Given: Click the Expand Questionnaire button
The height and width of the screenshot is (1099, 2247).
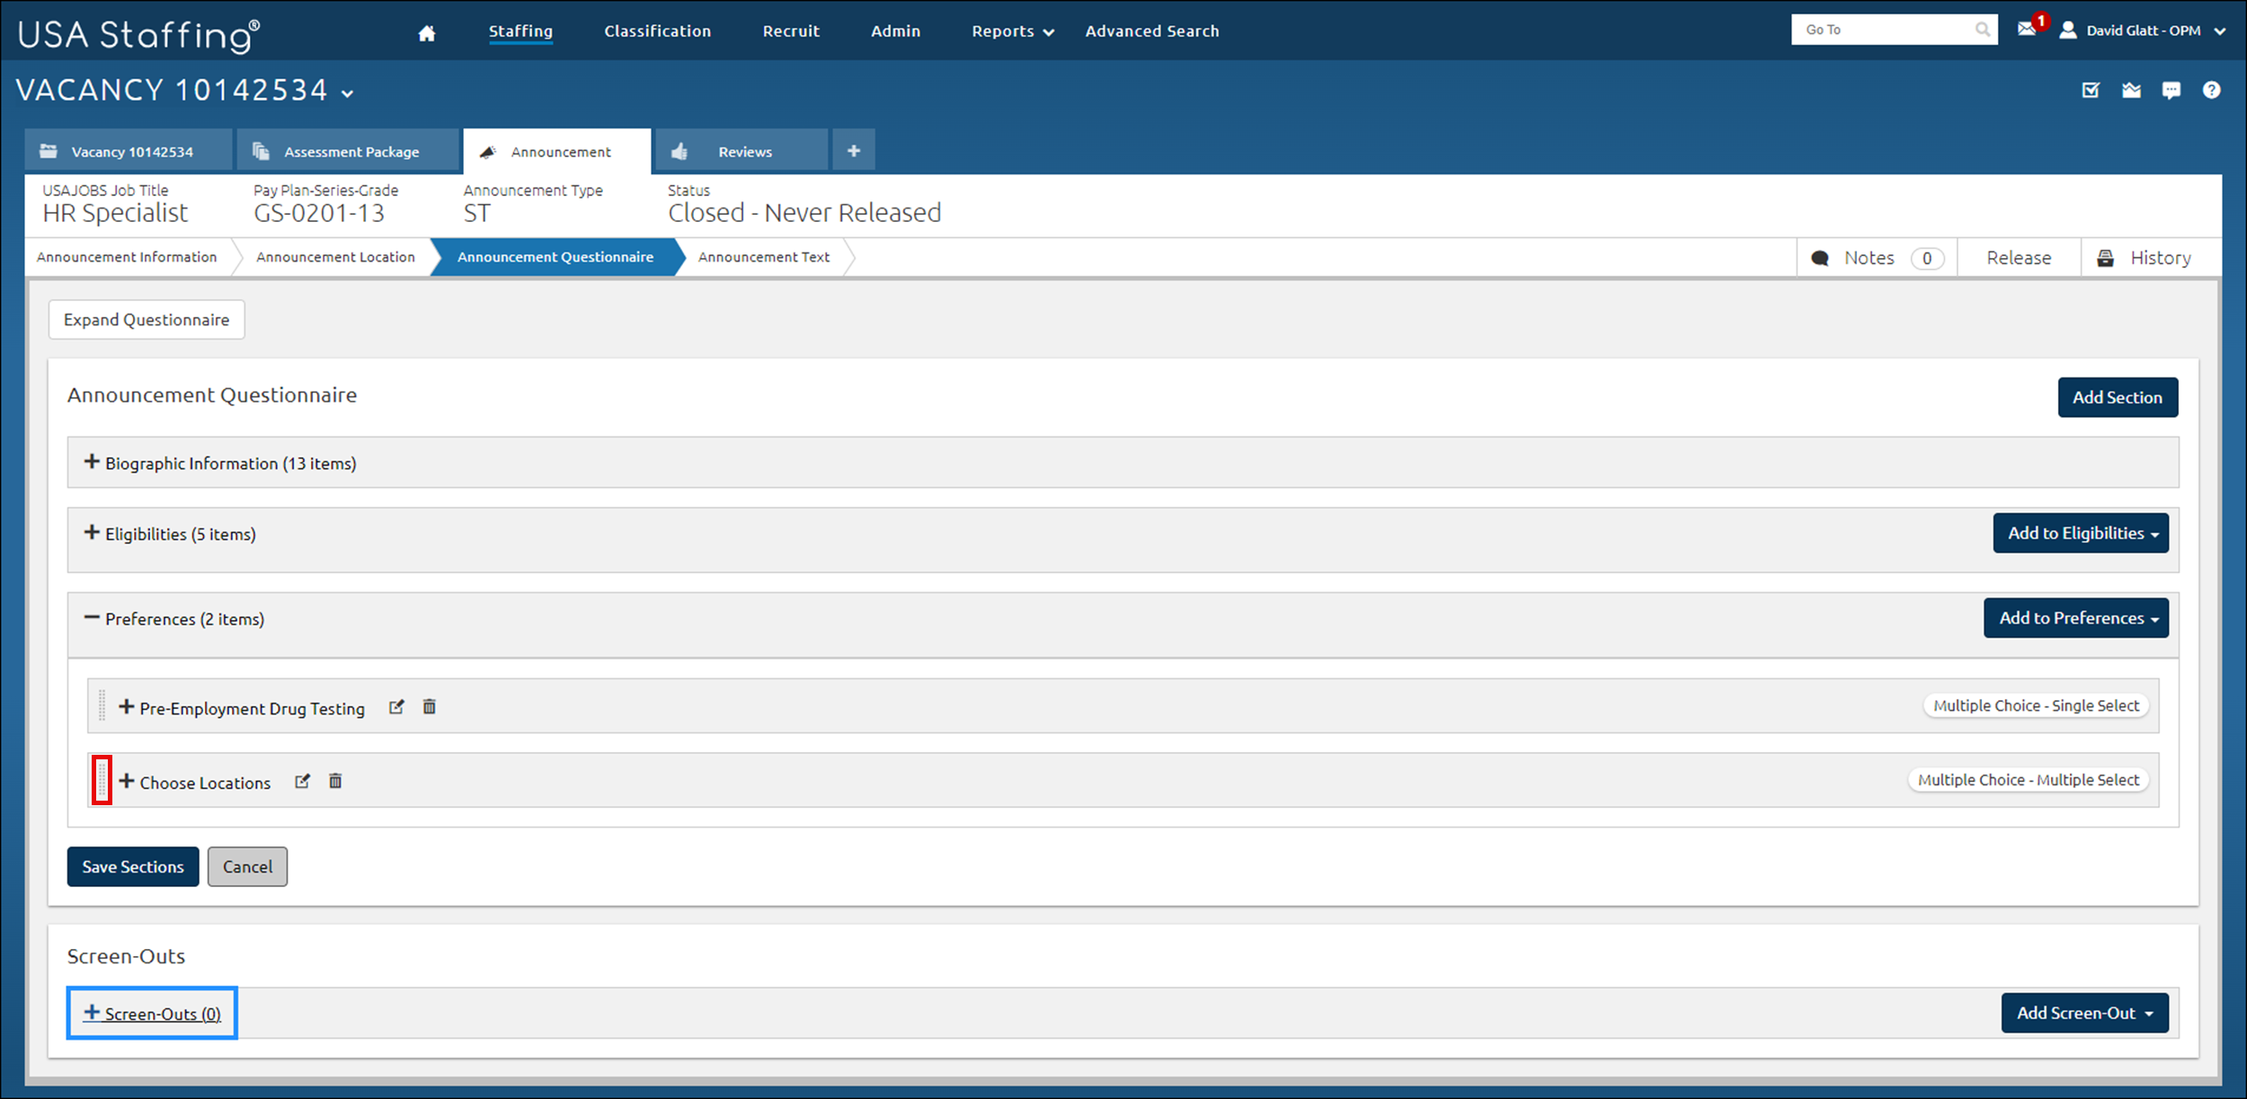Looking at the screenshot, I should coord(147,320).
